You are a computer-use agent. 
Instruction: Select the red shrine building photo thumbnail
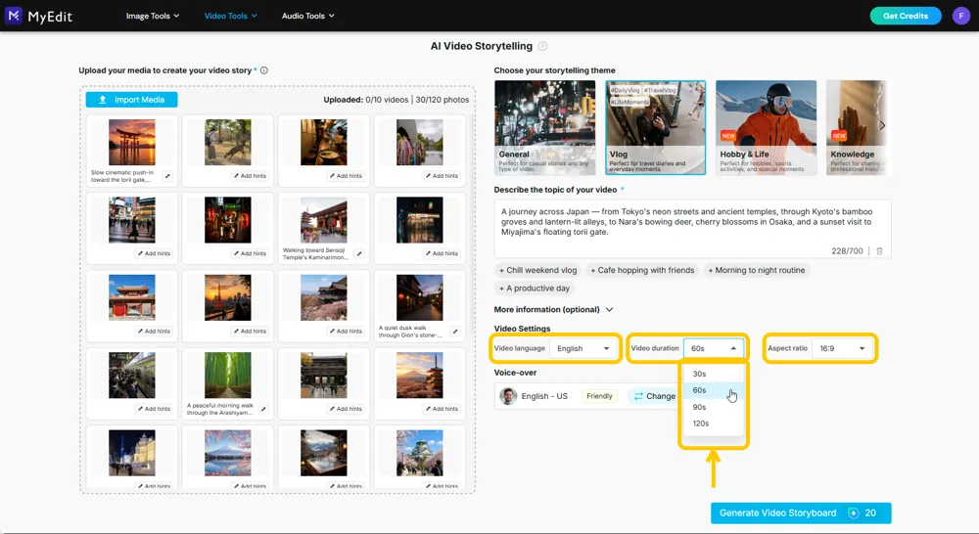tap(132, 297)
